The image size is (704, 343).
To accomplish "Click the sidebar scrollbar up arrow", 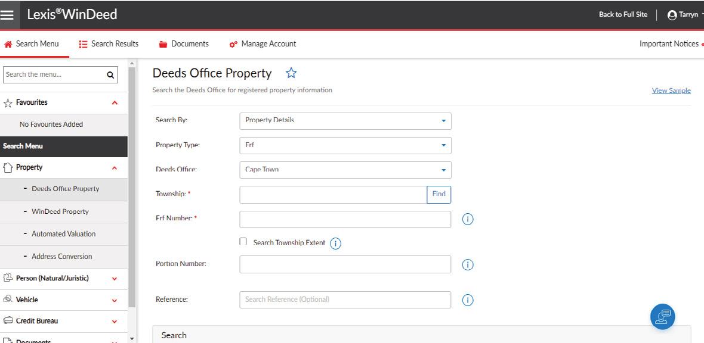I will 131,64.
